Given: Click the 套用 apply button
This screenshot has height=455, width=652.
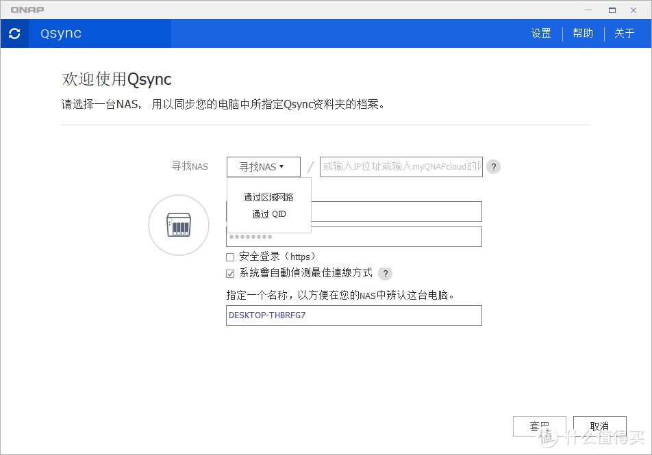Looking at the screenshot, I should coord(540,426).
